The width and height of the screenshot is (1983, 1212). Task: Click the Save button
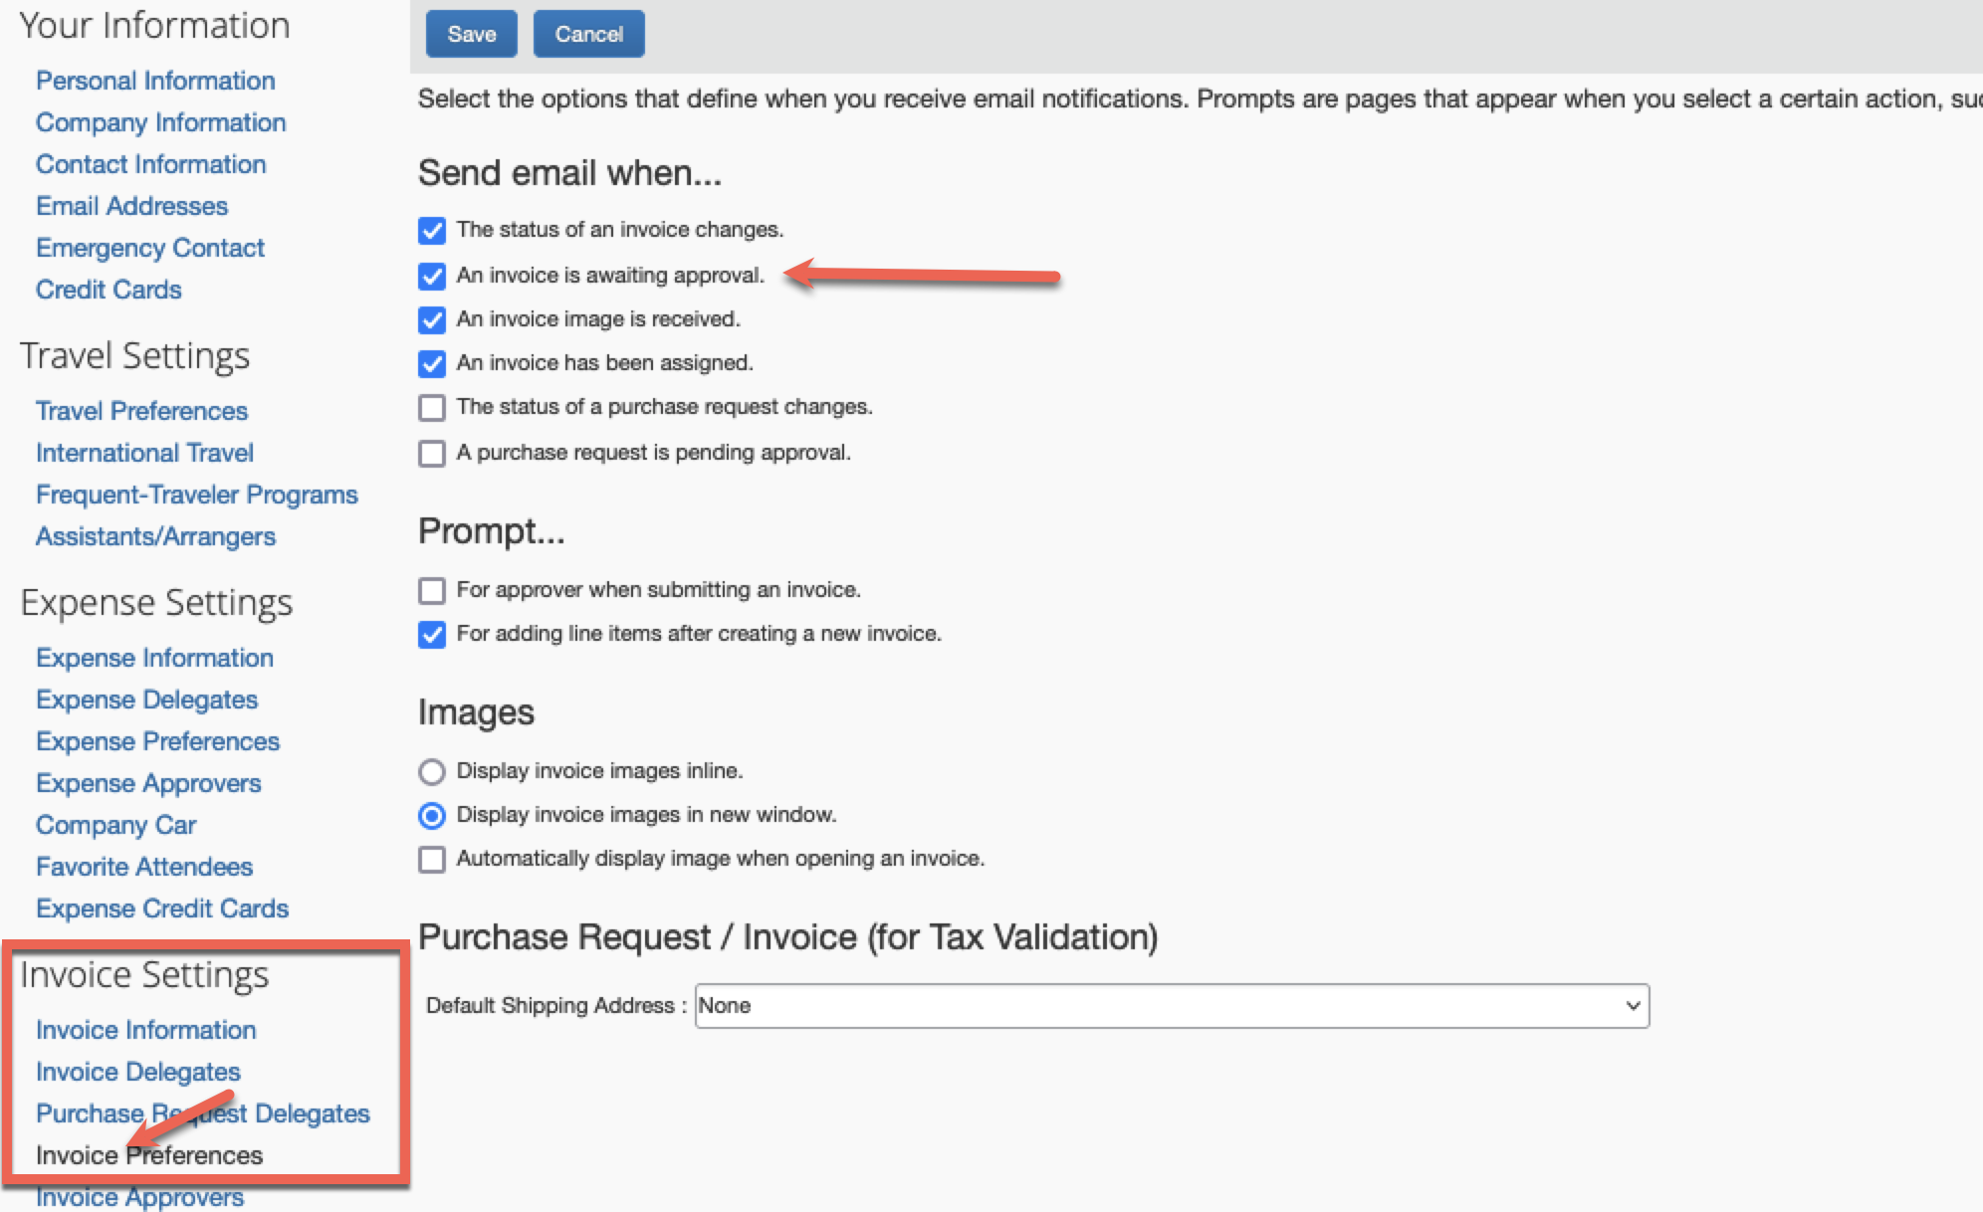tap(471, 33)
